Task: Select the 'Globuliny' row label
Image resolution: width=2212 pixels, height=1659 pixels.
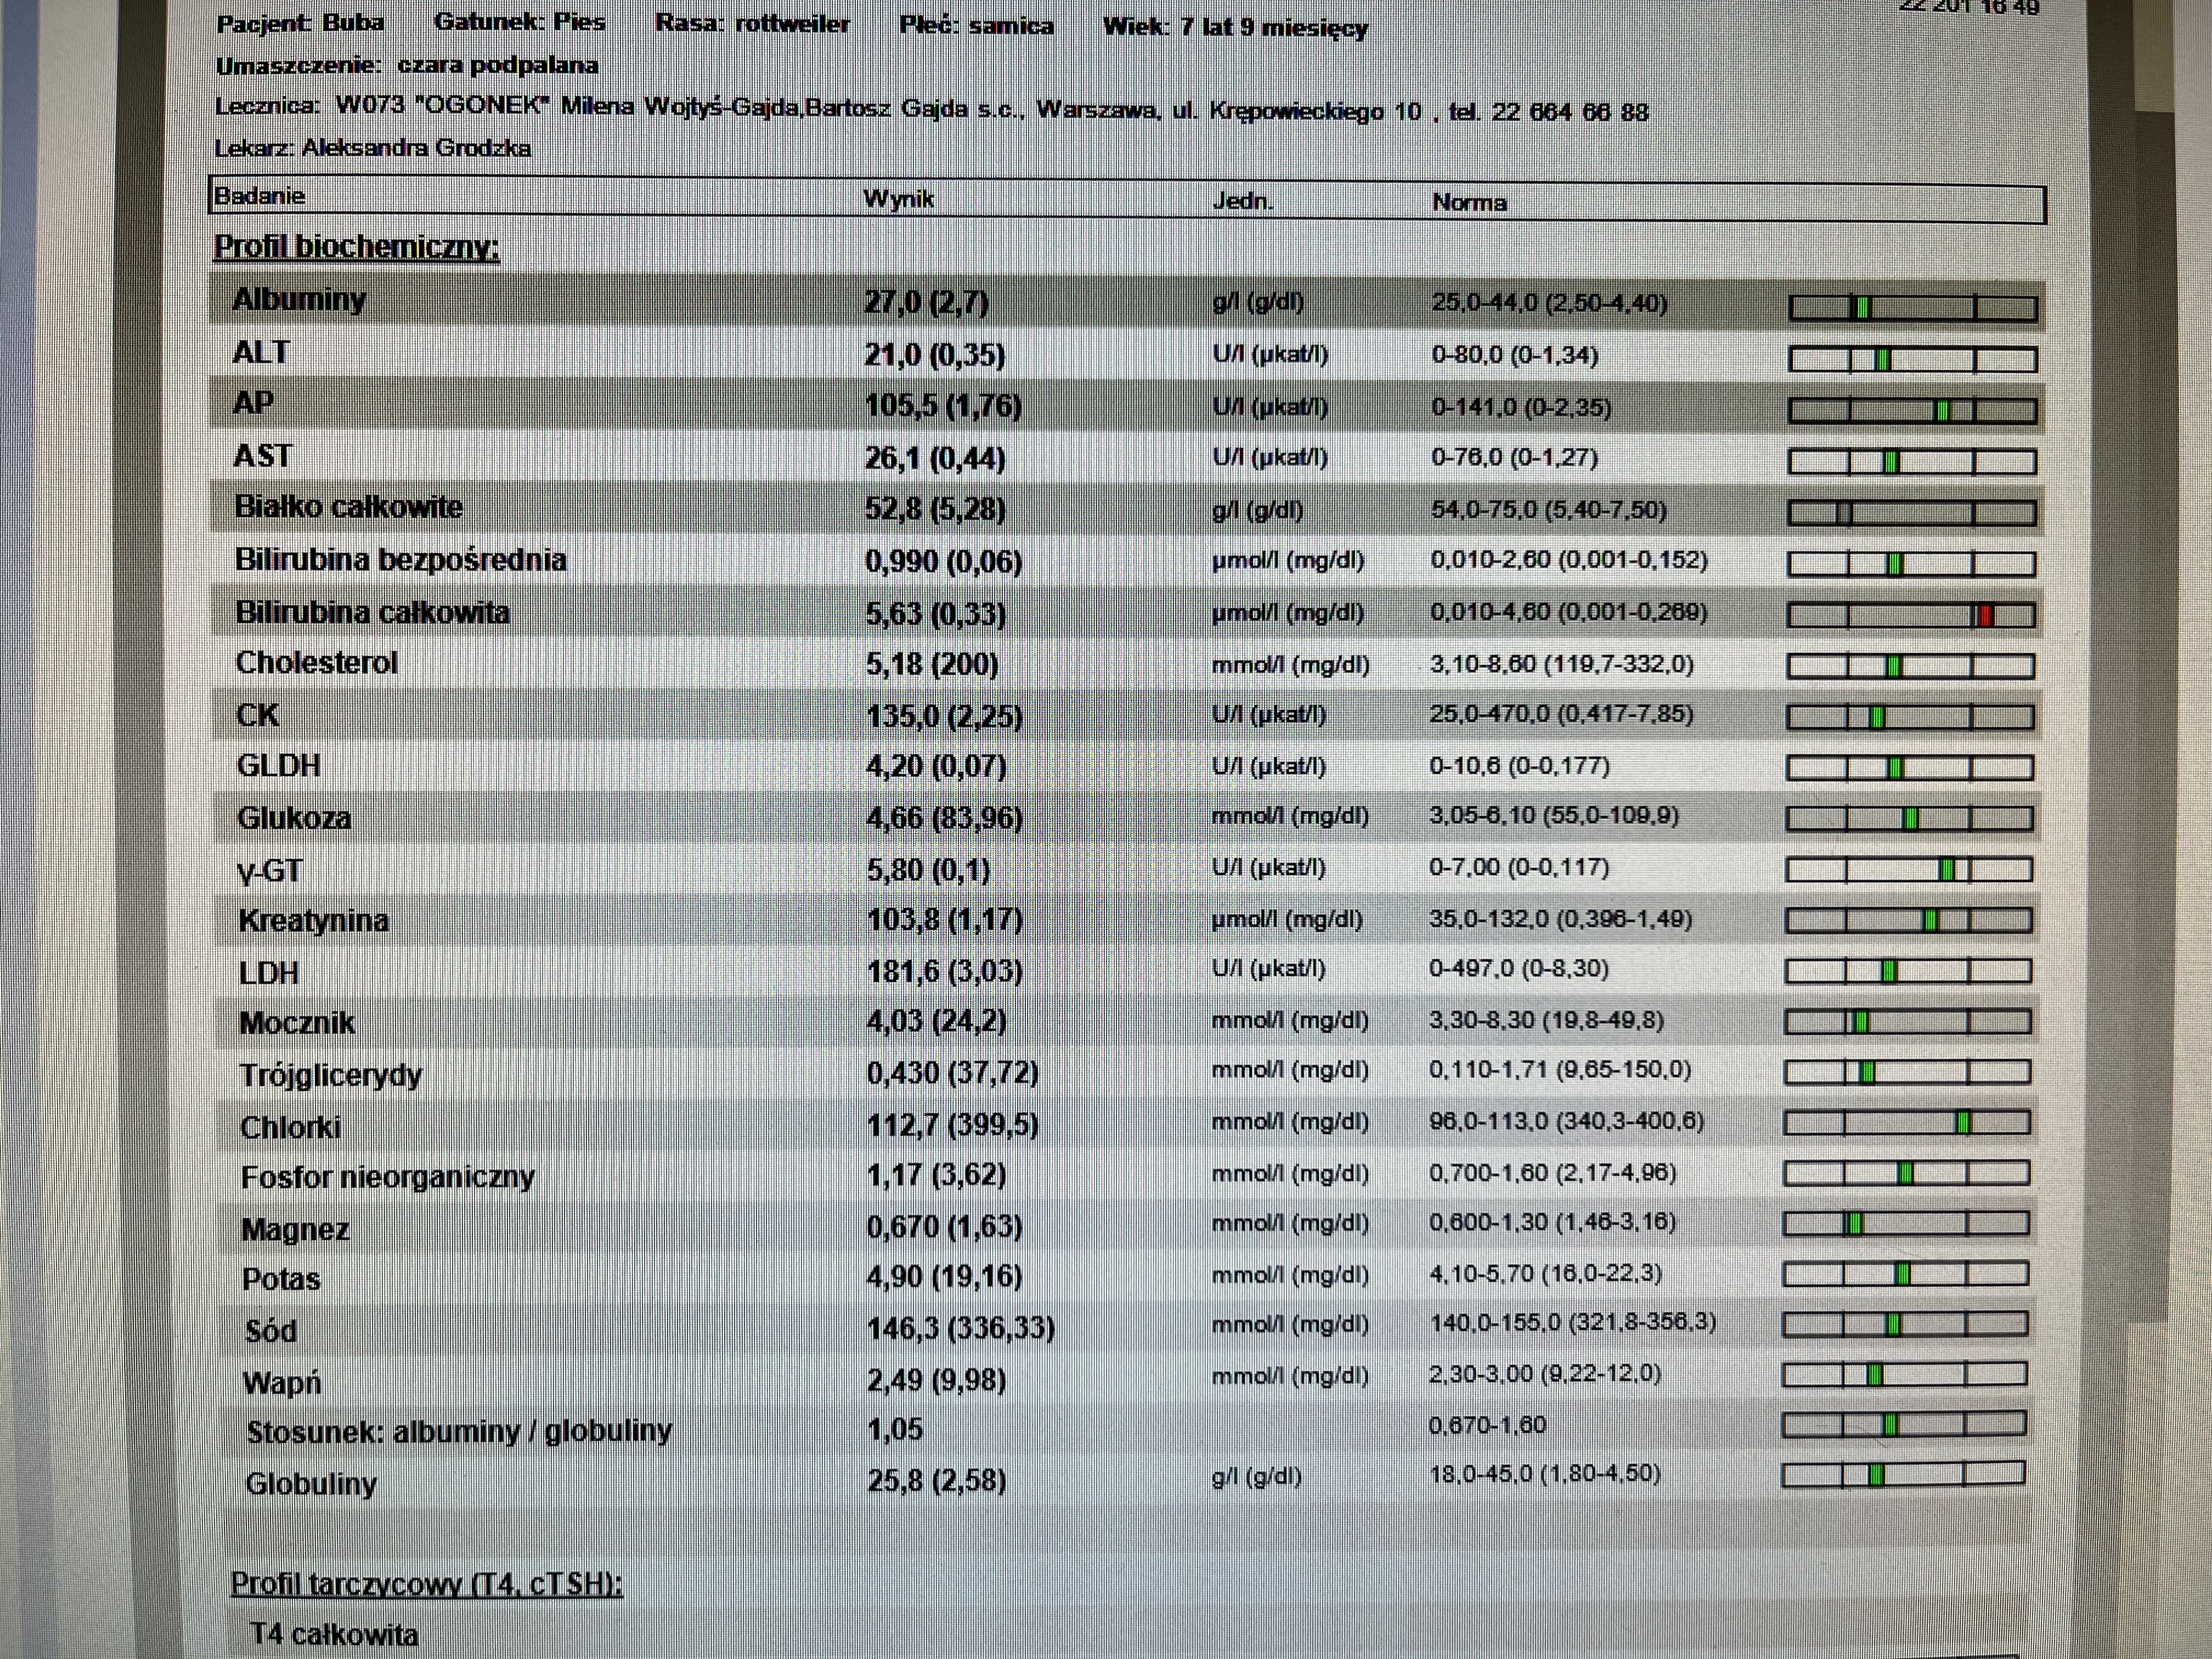Action: pyautogui.click(x=311, y=1484)
